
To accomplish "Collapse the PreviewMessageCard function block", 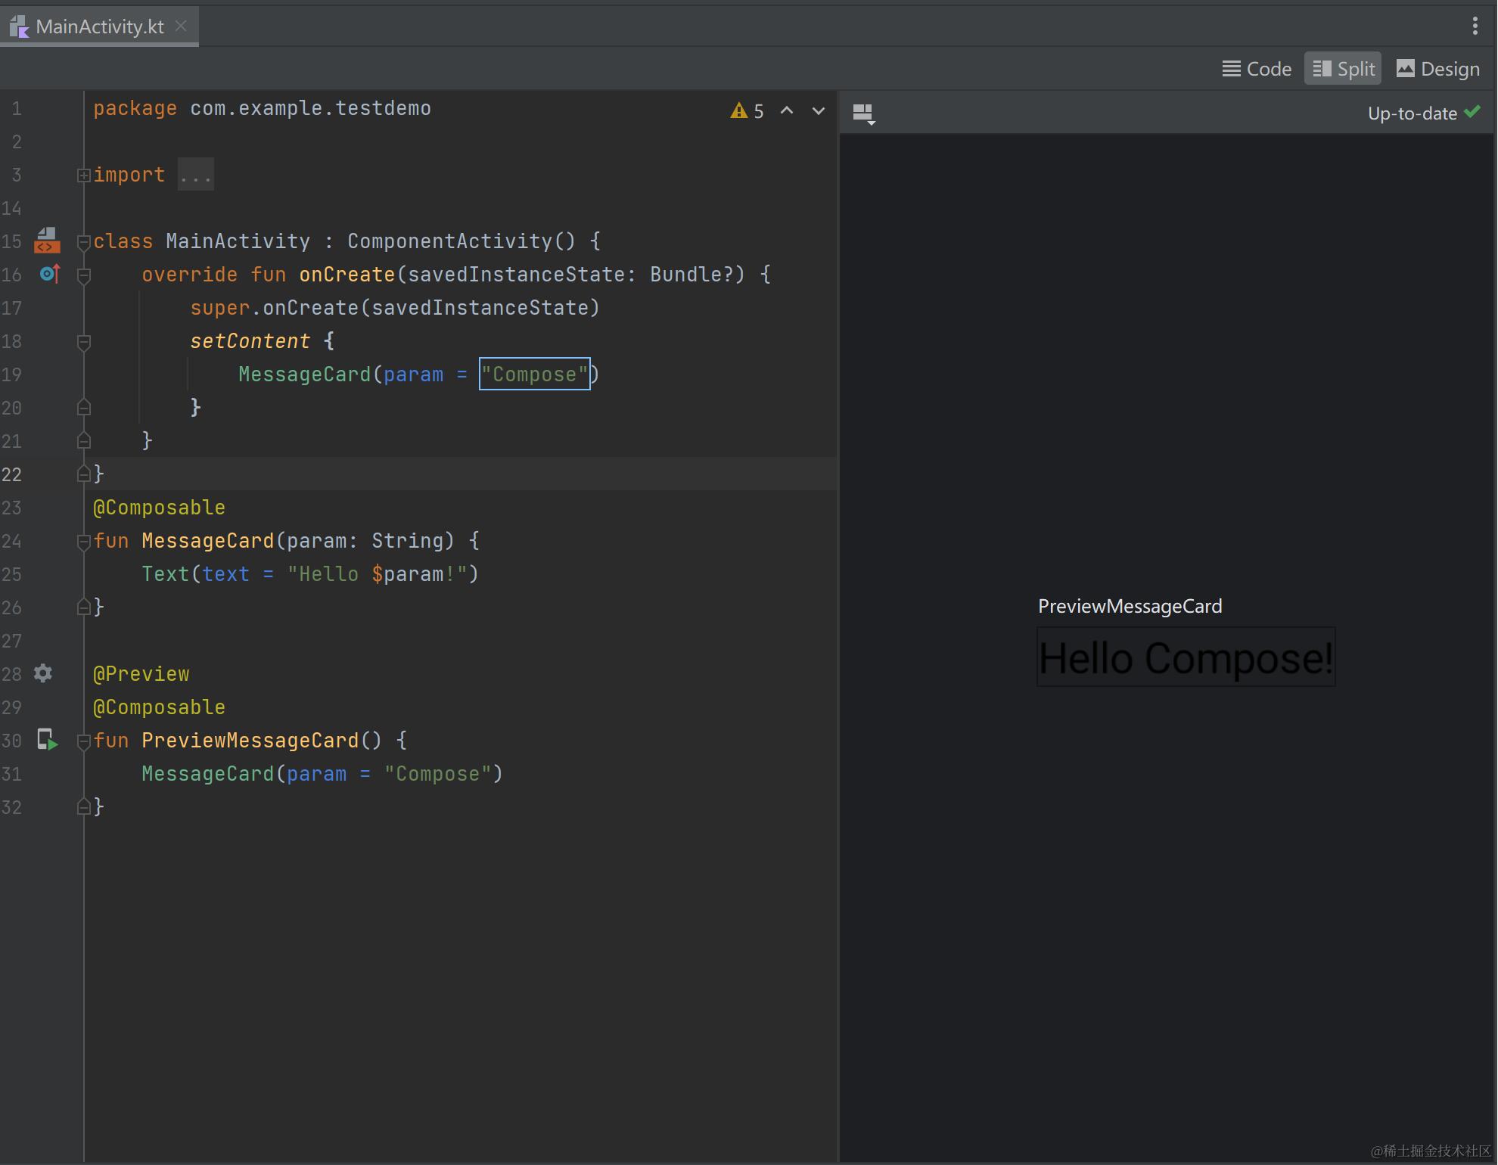I will click(x=83, y=741).
